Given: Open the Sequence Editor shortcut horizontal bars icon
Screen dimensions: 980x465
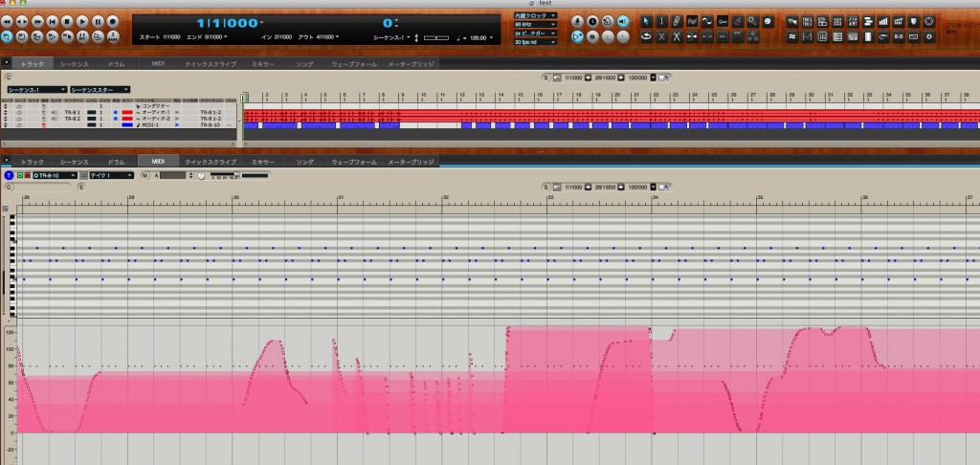Looking at the screenshot, I should click(868, 21).
